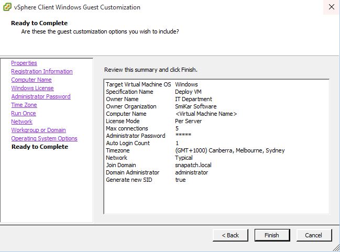The image size is (340, 252).
Task: Close the Guest Customization dialog
Action: (x=331, y=7)
